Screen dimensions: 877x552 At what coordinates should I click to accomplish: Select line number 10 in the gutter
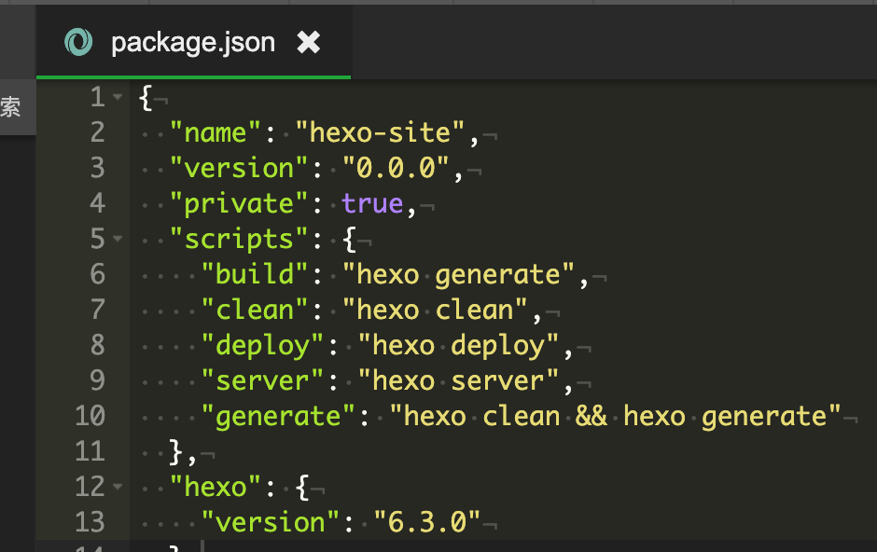pos(90,416)
